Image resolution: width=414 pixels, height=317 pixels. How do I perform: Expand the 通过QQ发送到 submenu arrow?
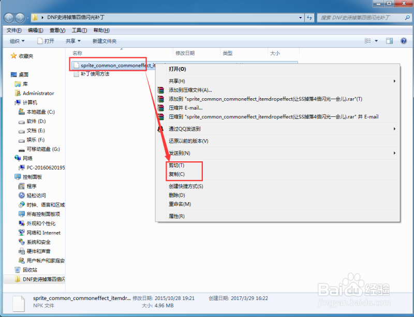point(394,129)
